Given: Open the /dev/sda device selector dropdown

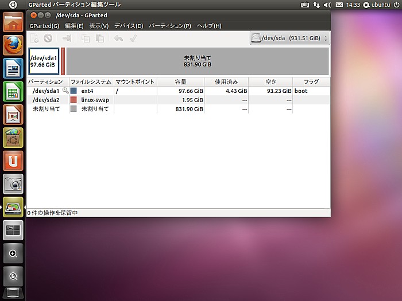Looking at the screenshot, I should [289, 38].
